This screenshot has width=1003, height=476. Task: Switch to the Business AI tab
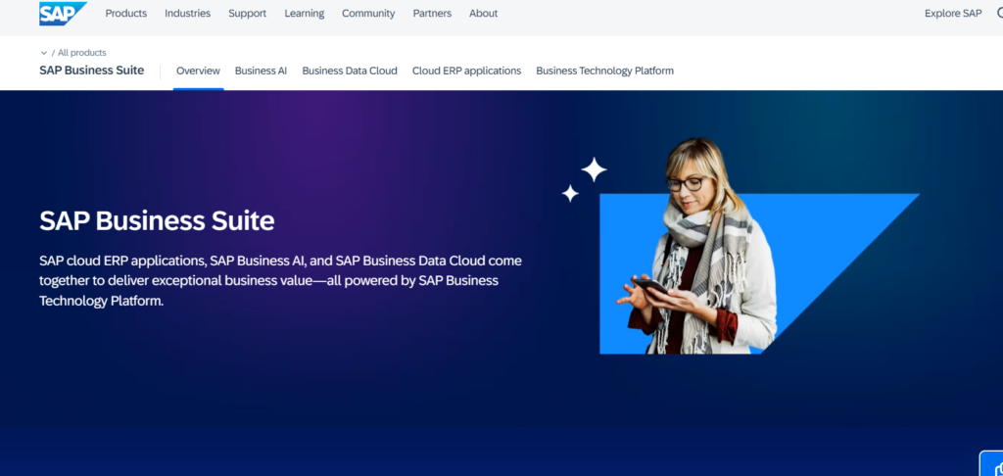(261, 71)
